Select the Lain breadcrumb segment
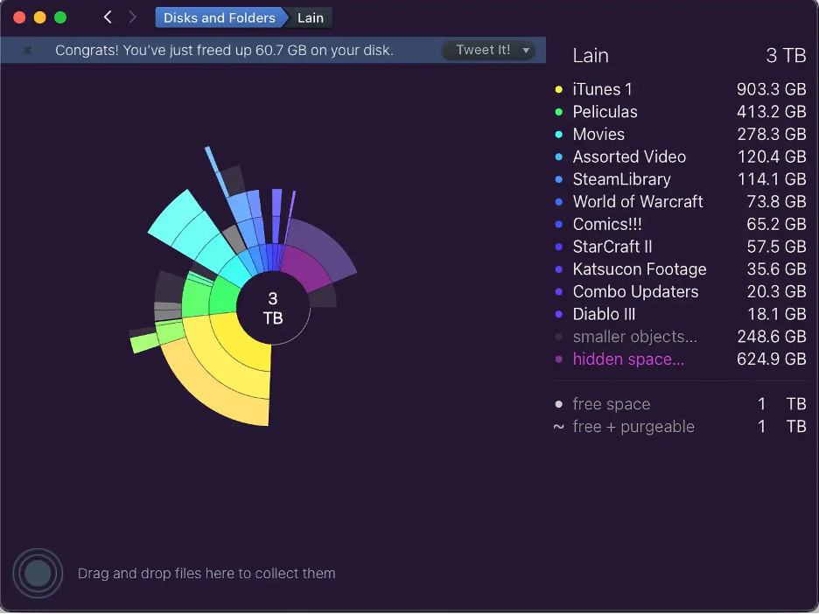Screen dimensions: 819x614 [310, 17]
